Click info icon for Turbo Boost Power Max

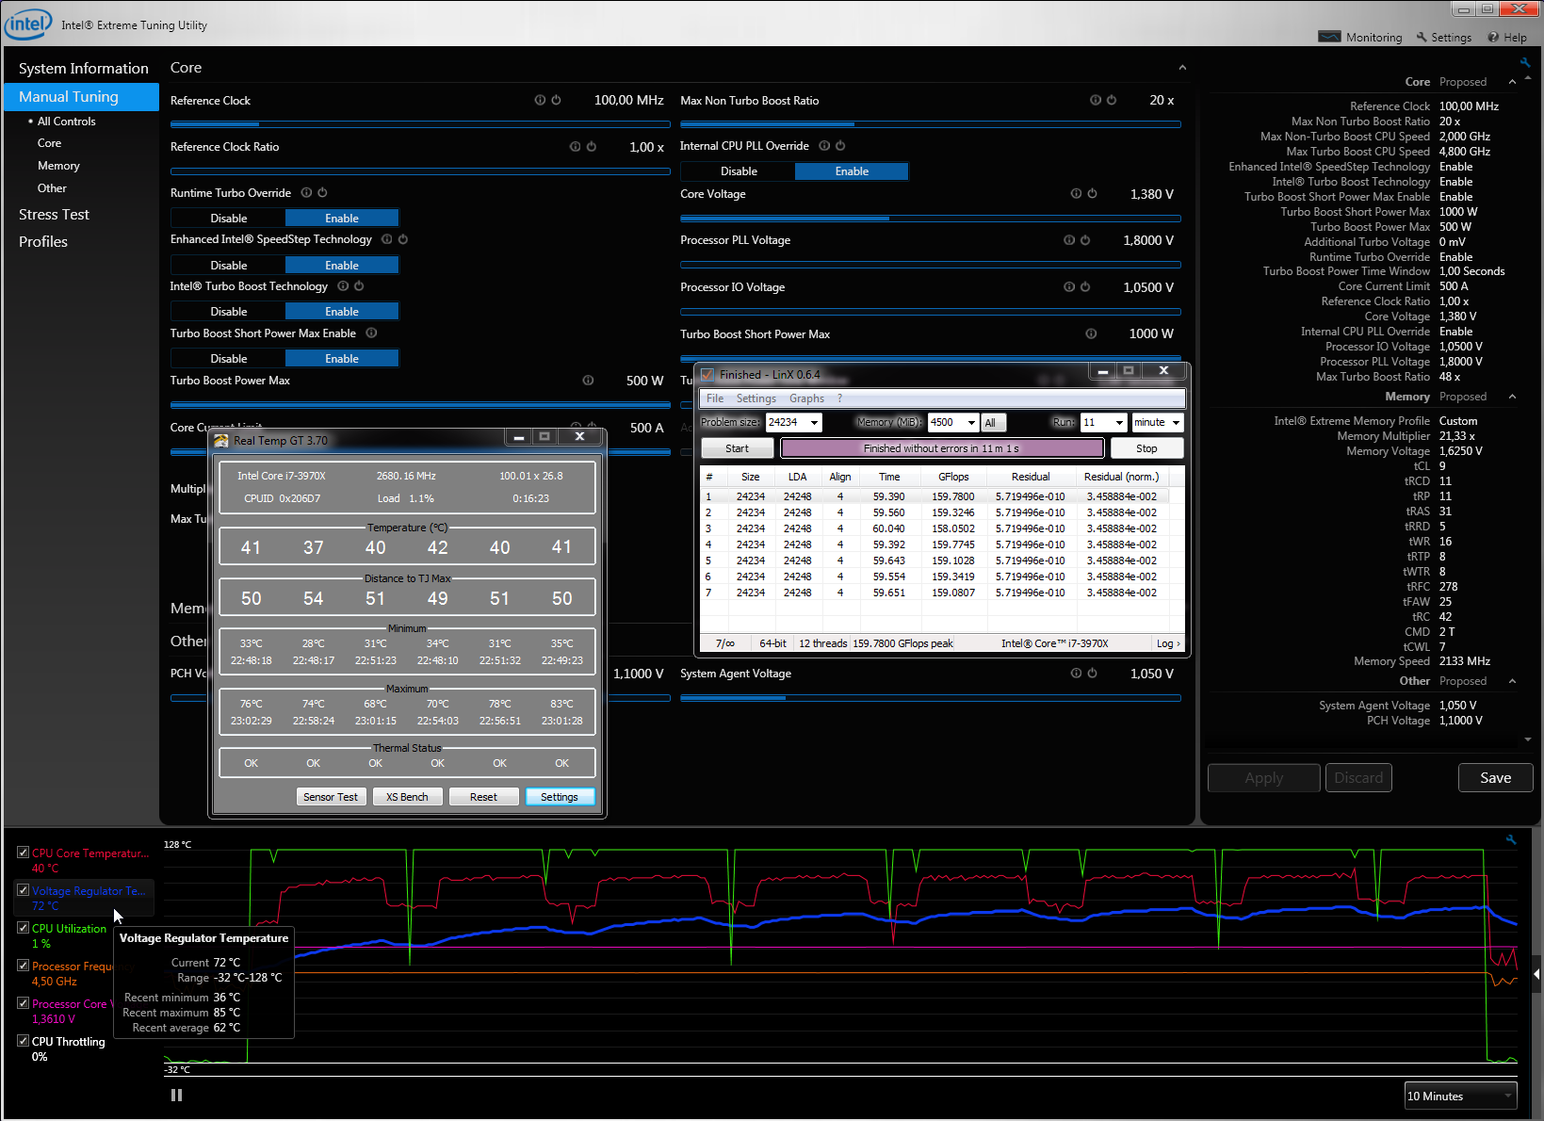(588, 381)
